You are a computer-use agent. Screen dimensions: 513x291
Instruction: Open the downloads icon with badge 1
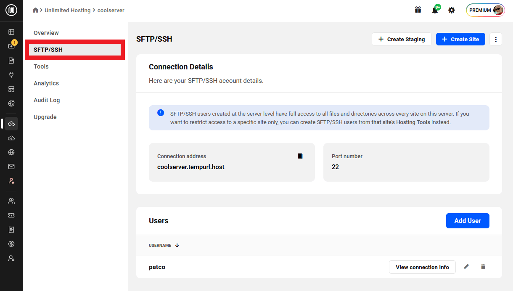[x=11, y=46]
